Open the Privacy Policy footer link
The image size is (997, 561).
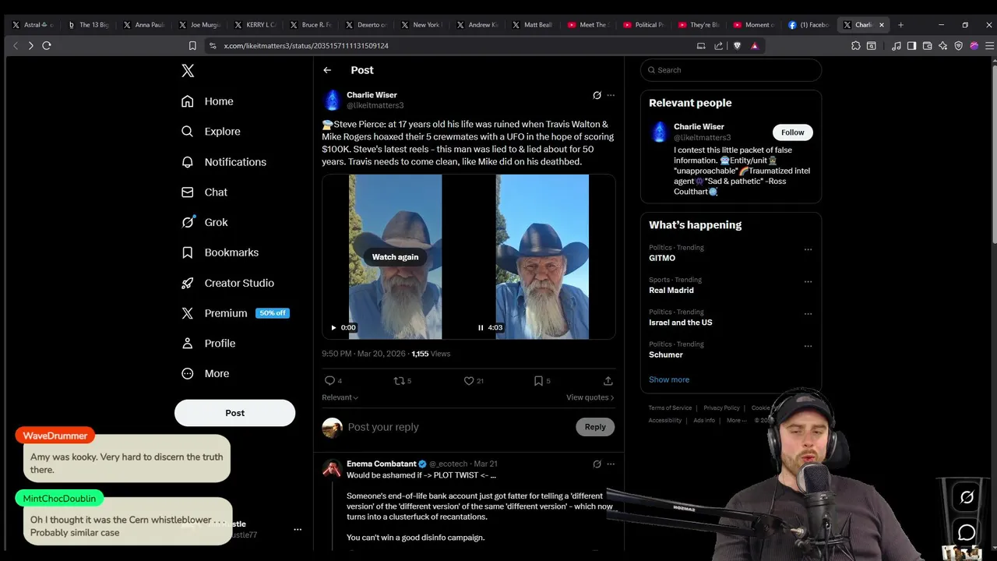click(721, 408)
